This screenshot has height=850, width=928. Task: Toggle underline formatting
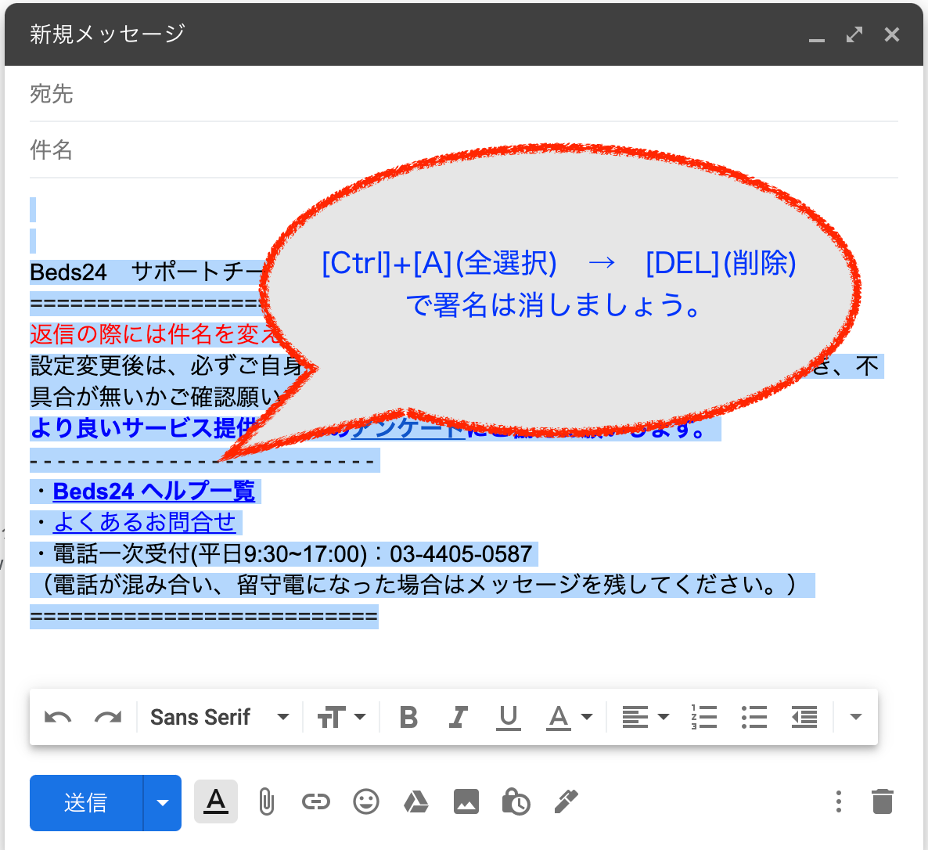509,718
